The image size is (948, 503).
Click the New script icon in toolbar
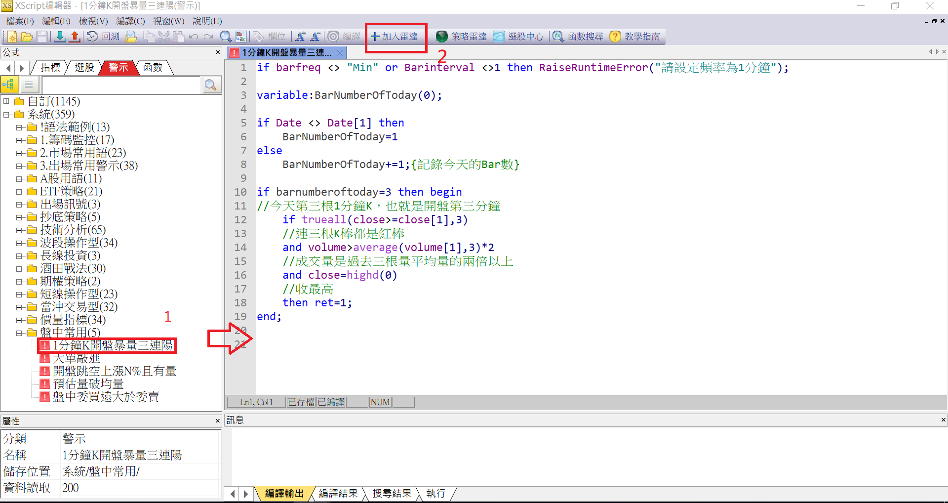tap(12, 37)
